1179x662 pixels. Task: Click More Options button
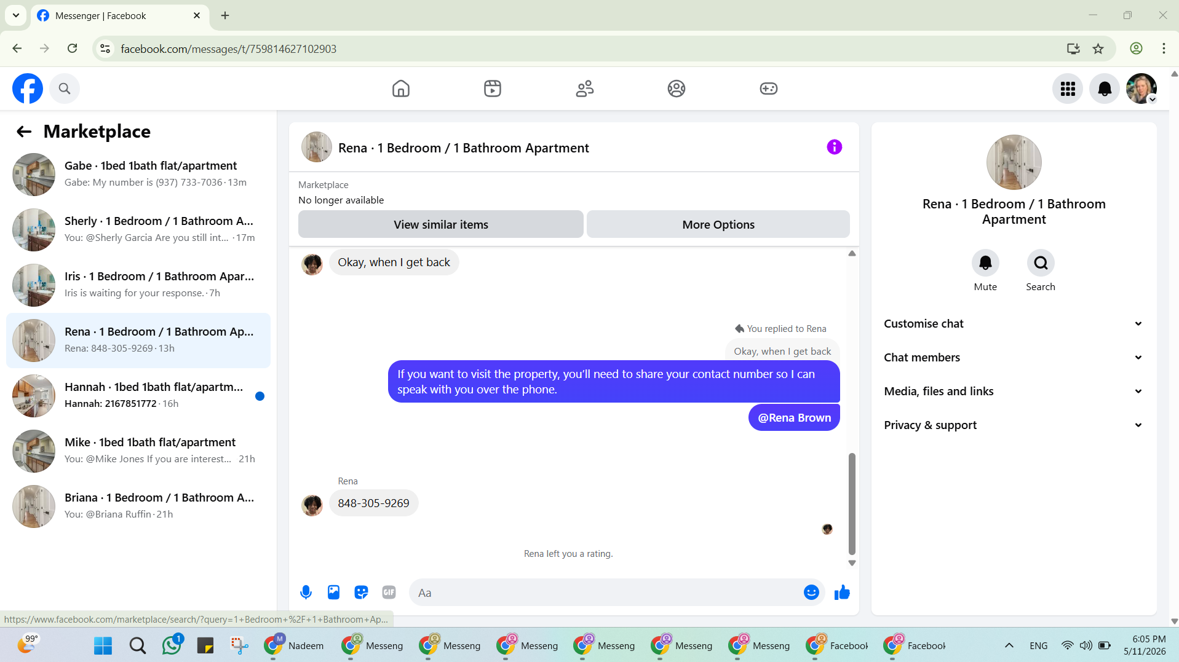(x=718, y=224)
